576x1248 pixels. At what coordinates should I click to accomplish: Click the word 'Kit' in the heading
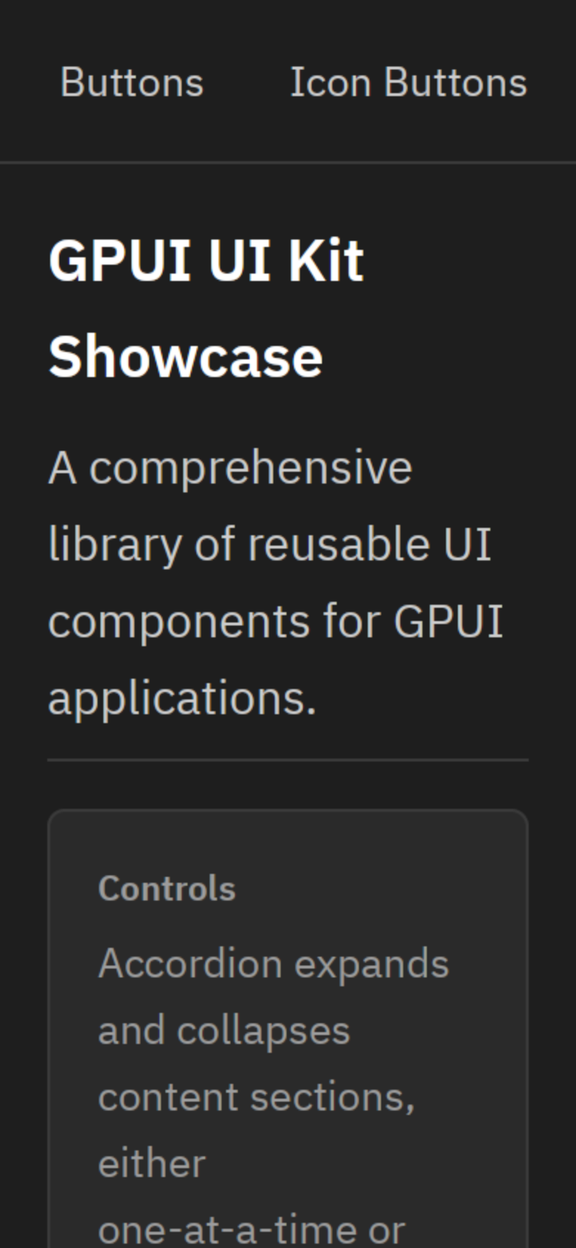click(x=326, y=260)
